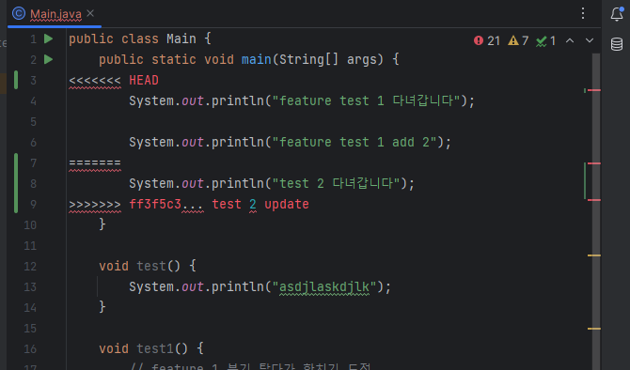Open the Notifications bell panel
Screen dimensions: 630x370
tap(617, 14)
